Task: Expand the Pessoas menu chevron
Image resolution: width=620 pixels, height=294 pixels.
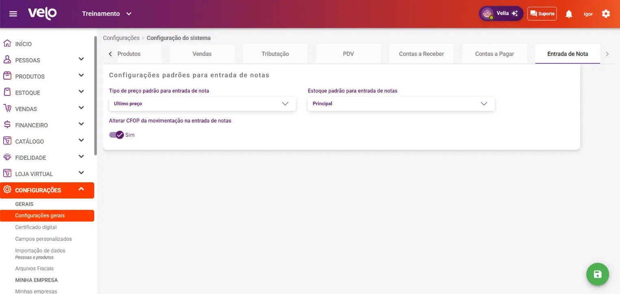Action: tap(81, 59)
